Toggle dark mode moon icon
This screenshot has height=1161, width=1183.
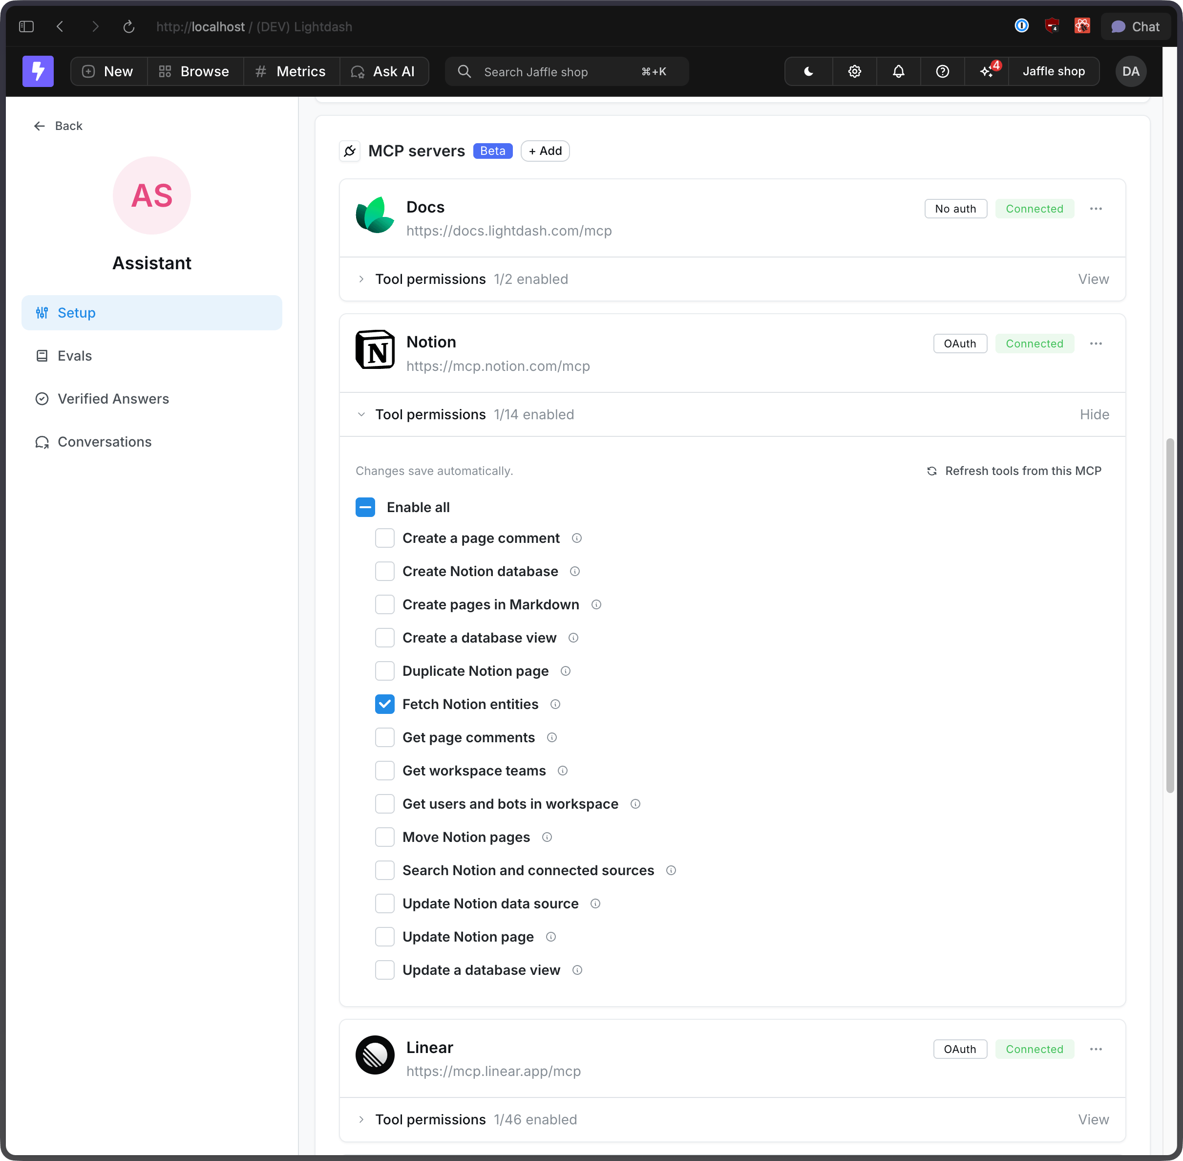tap(809, 71)
